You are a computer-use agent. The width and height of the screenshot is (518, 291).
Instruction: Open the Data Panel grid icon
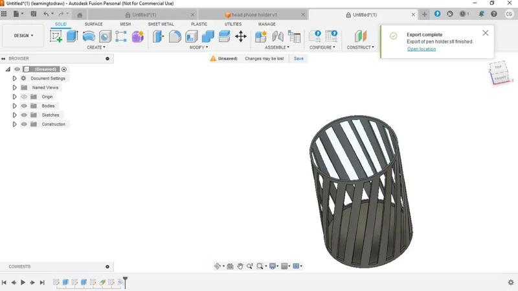[x=4, y=14]
